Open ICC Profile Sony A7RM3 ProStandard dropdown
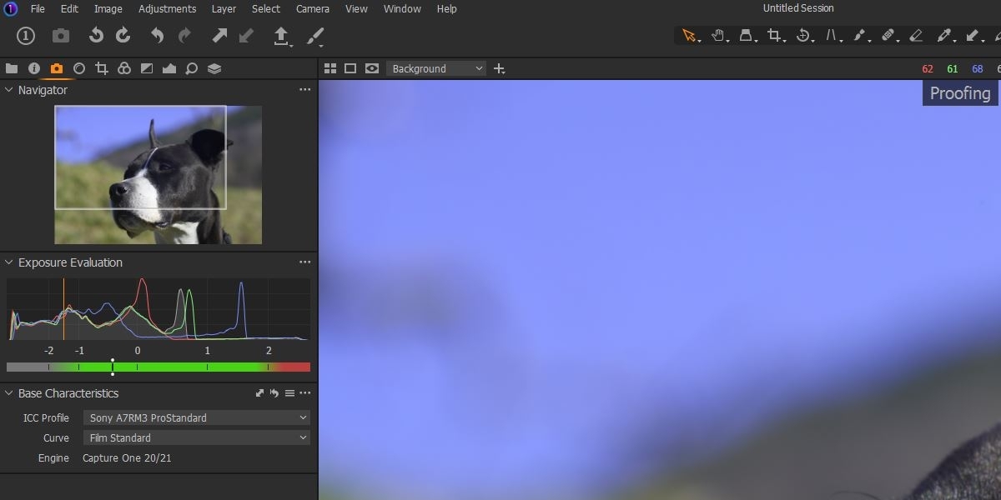 (196, 417)
